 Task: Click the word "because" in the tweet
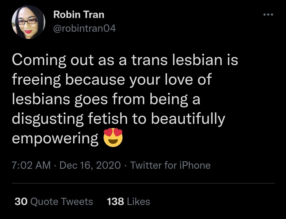95,80
